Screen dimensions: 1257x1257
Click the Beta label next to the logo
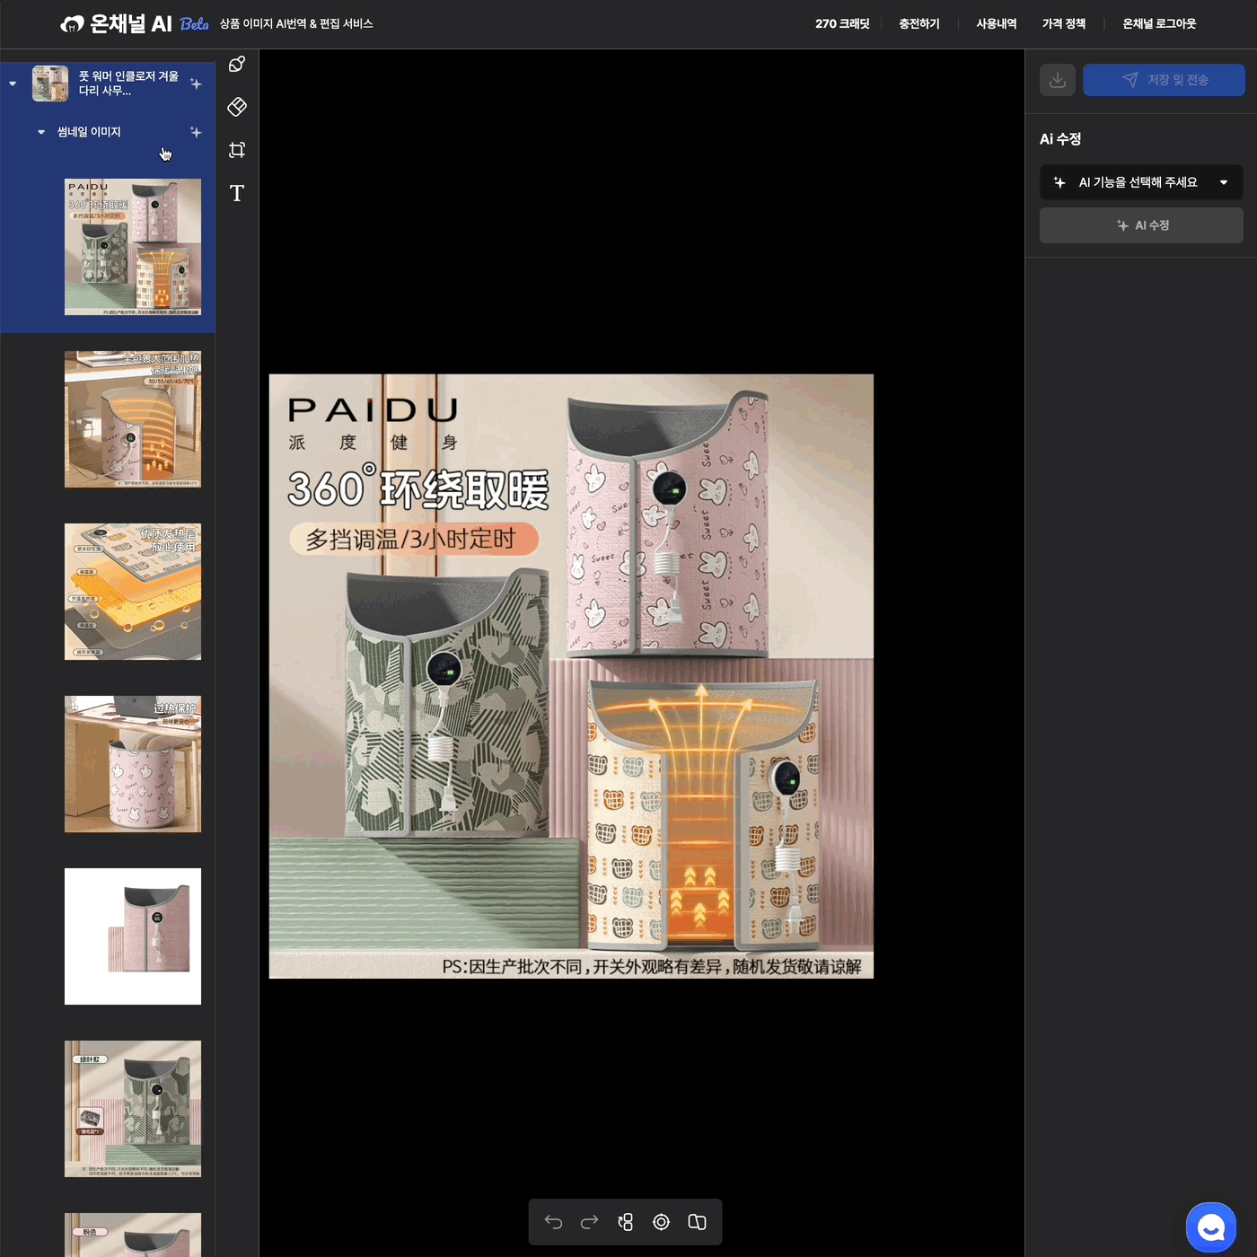point(194,24)
